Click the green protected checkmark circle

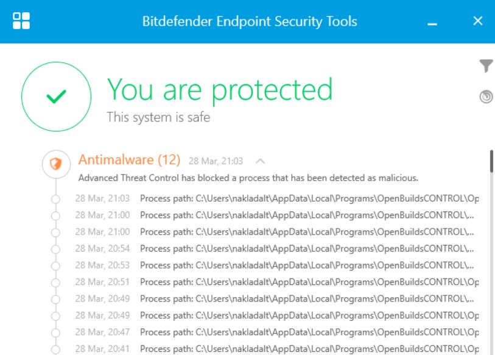[56, 97]
